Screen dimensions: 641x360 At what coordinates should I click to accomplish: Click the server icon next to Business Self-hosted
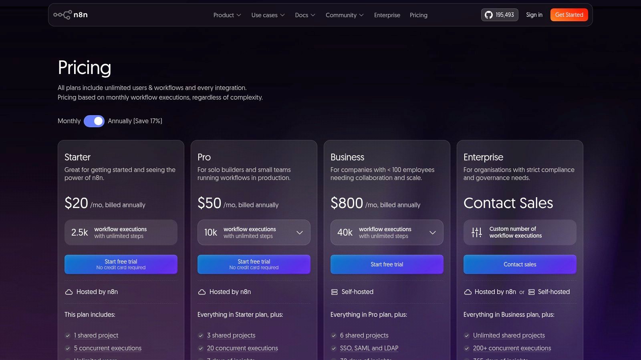[335, 292]
